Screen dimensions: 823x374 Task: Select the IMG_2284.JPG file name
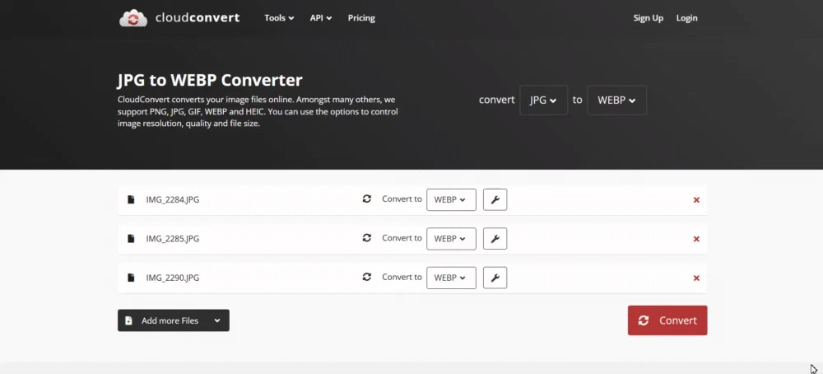(x=173, y=199)
